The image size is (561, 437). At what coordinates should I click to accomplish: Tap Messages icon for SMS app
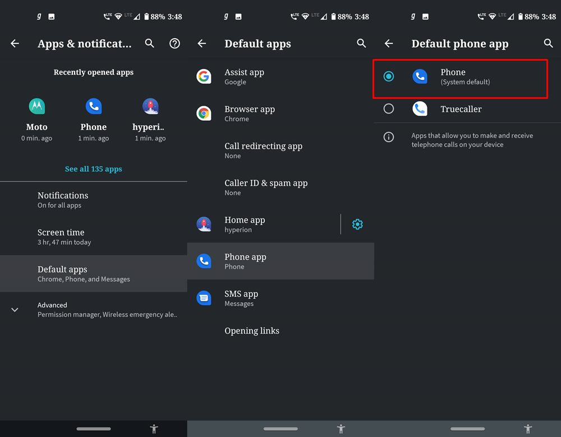(204, 298)
